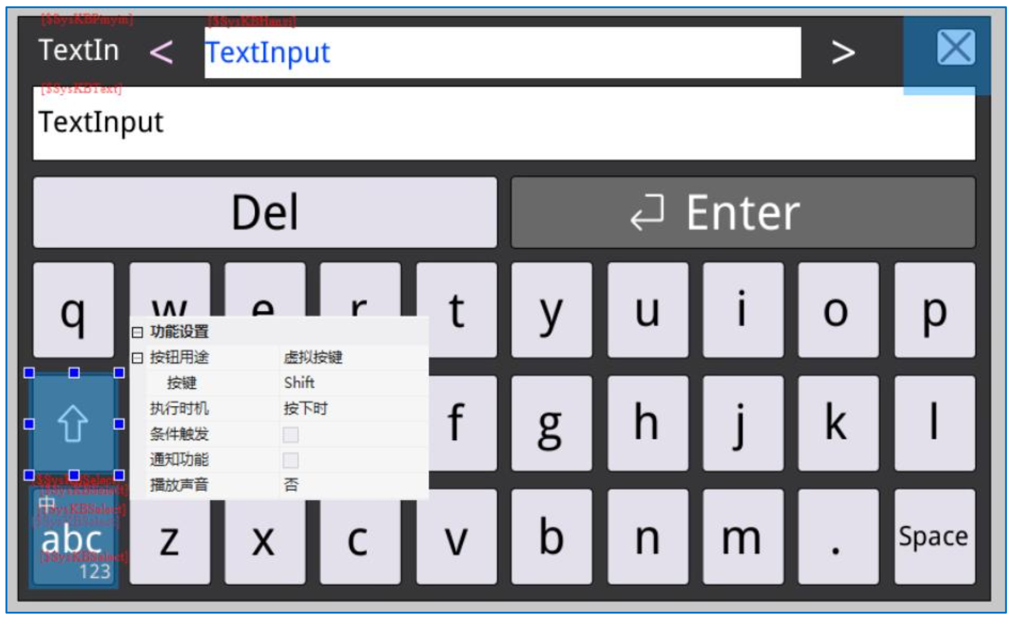
Task: Toggle the 通知功能 checkbox
Action: [290, 460]
